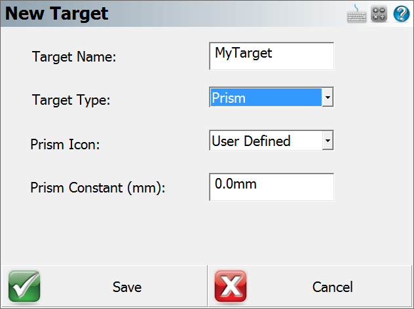This screenshot has width=414, height=309.
Task: Click the red X Cancel icon
Action: click(x=231, y=286)
